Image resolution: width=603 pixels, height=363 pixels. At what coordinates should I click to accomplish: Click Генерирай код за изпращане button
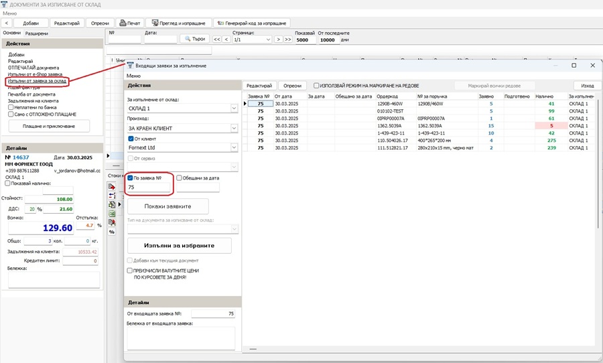(252, 23)
